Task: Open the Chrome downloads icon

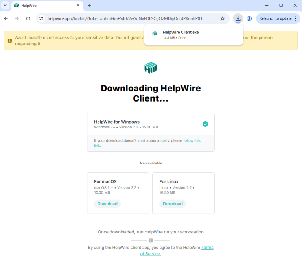Action: click(238, 18)
